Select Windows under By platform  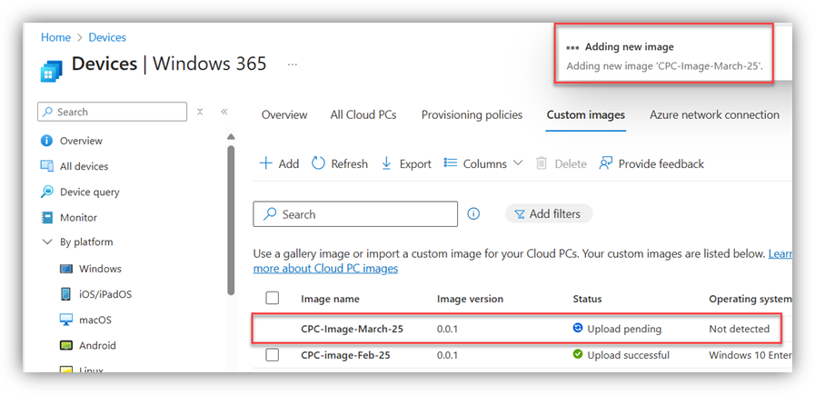point(100,269)
